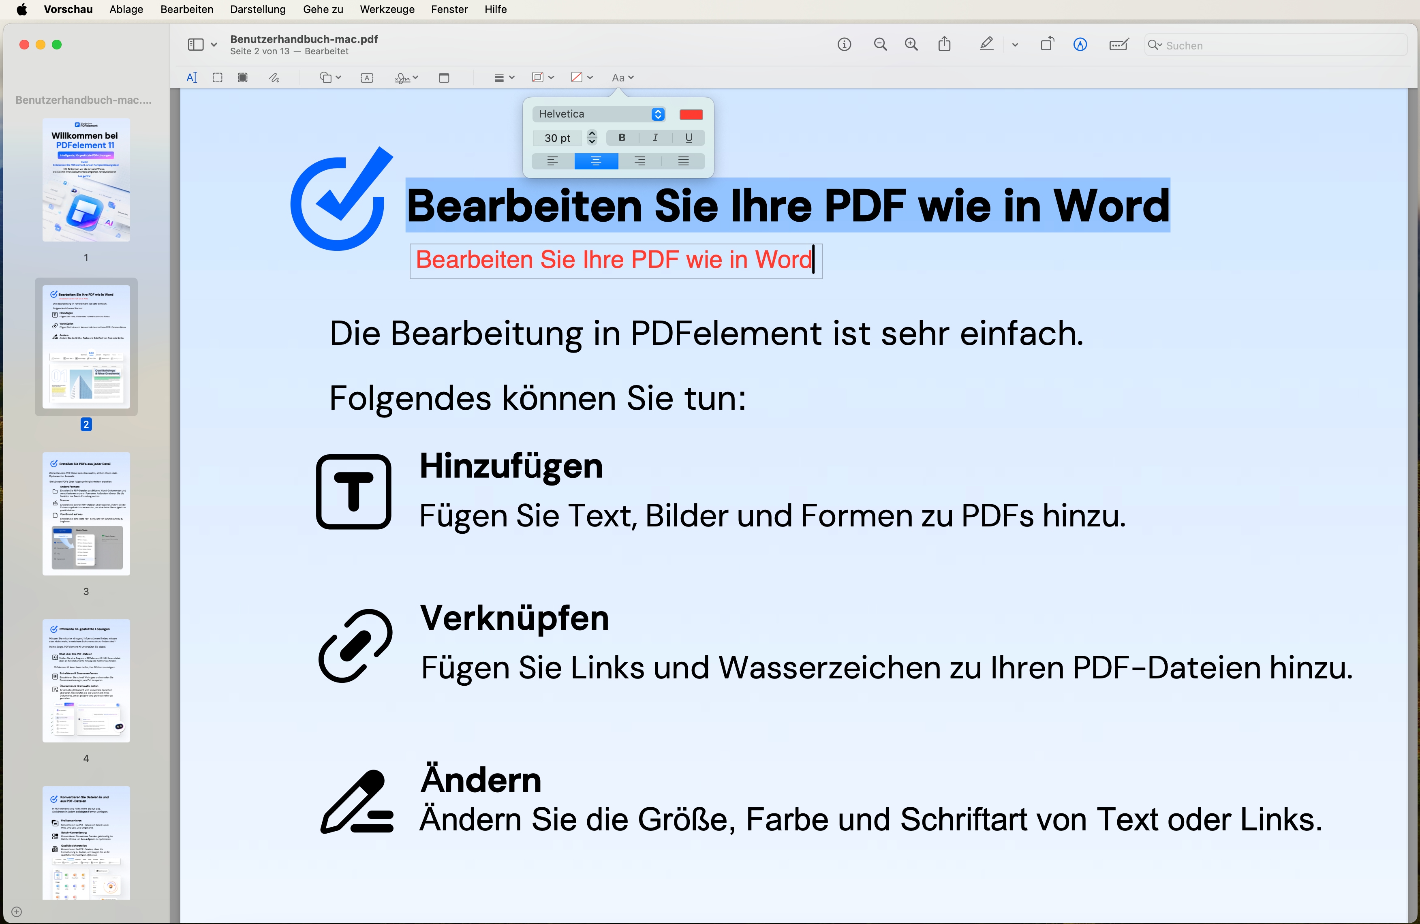Viewport: 1420px width, 924px height.
Task: Open the Bearbeiten menu
Action: pyautogui.click(x=187, y=10)
